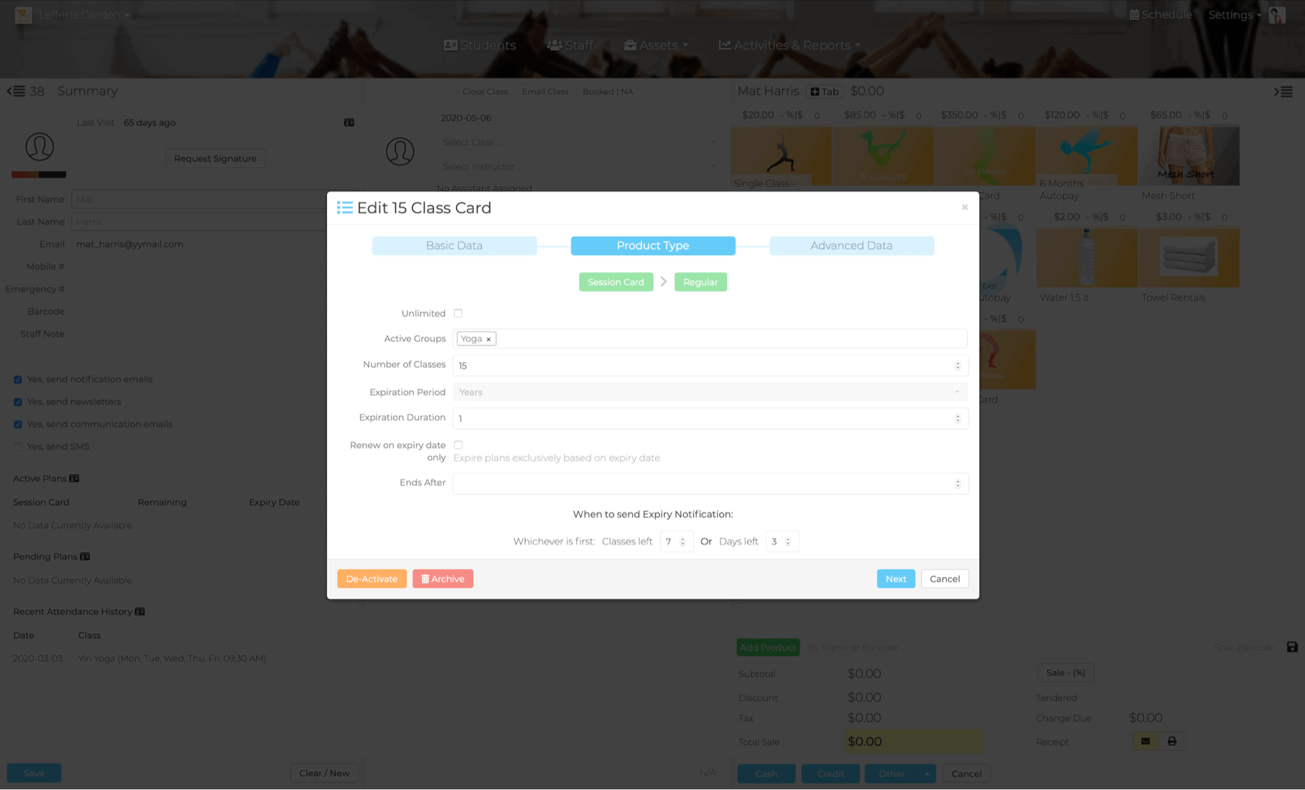
Task: Click the De-Activate button
Action: (x=372, y=578)
